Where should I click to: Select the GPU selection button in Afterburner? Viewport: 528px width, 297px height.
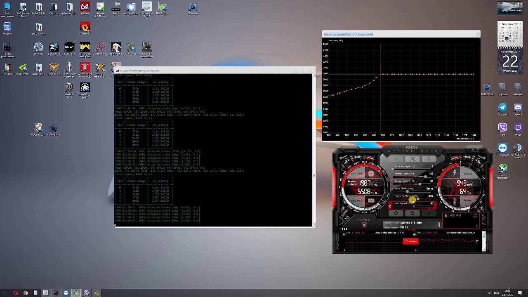tap(439, 224)
